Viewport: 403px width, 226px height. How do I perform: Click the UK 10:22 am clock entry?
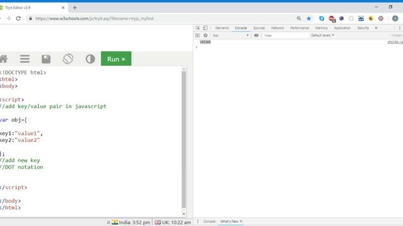pyautogui.click(x=173, y=222)
